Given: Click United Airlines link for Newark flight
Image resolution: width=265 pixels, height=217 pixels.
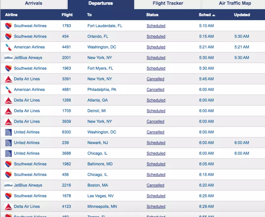Looking at the screenshot, I should (27, 143).
